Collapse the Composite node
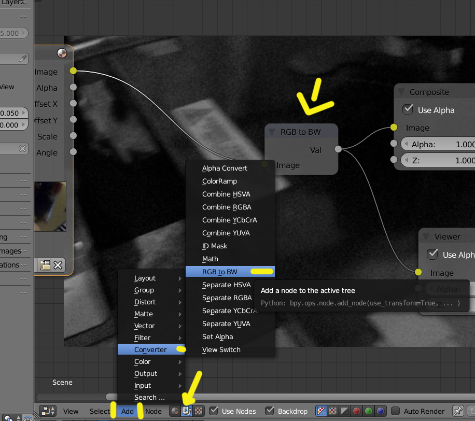 (401, 92)
